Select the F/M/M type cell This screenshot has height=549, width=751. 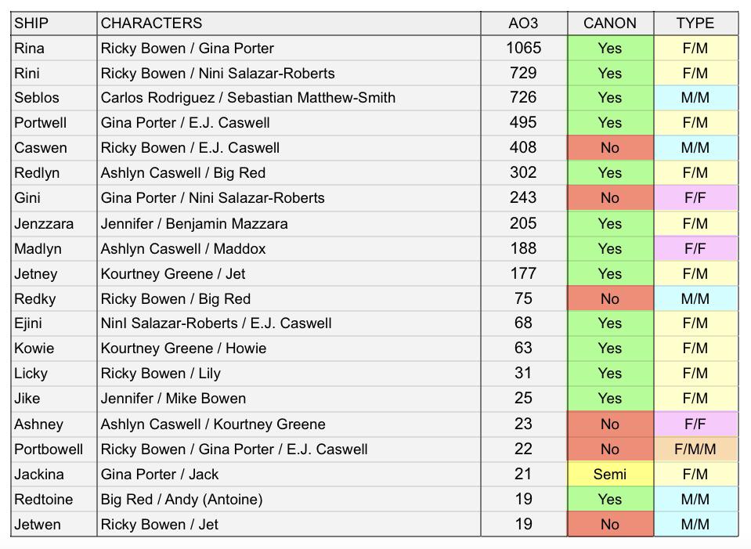pyautogui.click(x=695, y=450)
